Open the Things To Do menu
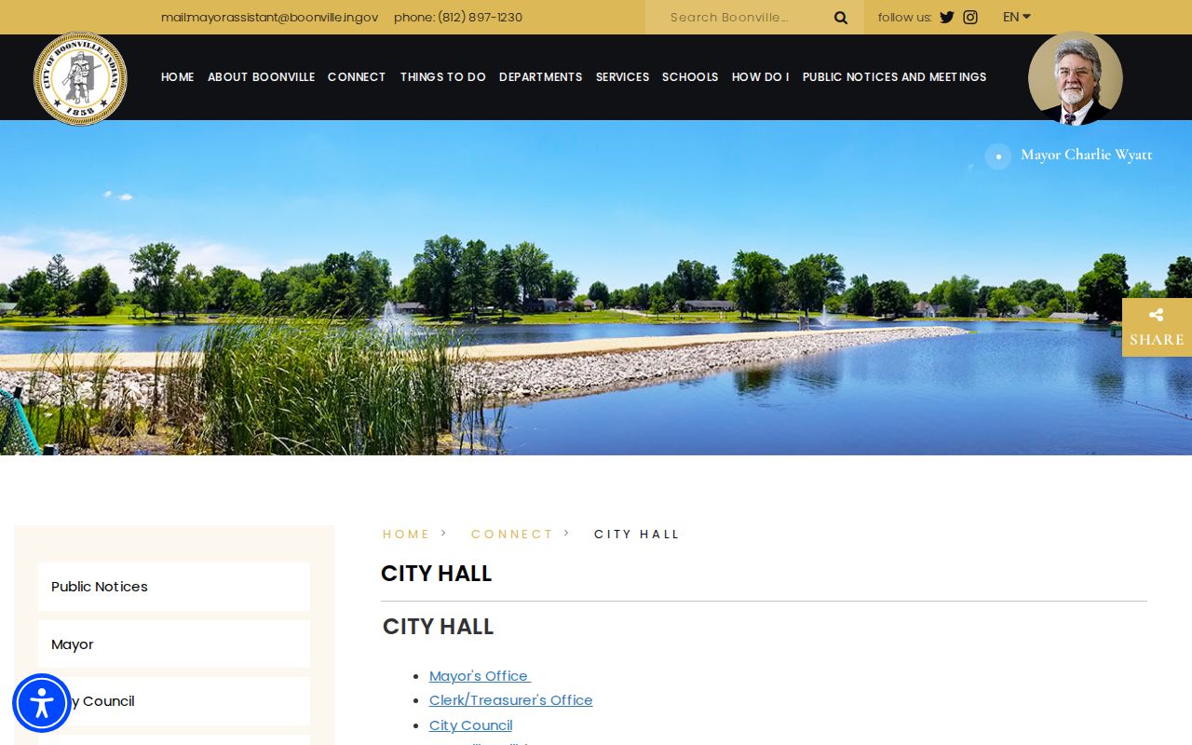 [x=443, y=77]
